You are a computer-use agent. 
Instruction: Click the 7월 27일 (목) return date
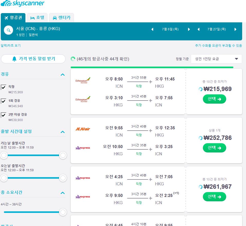click(x=216, y=29)
